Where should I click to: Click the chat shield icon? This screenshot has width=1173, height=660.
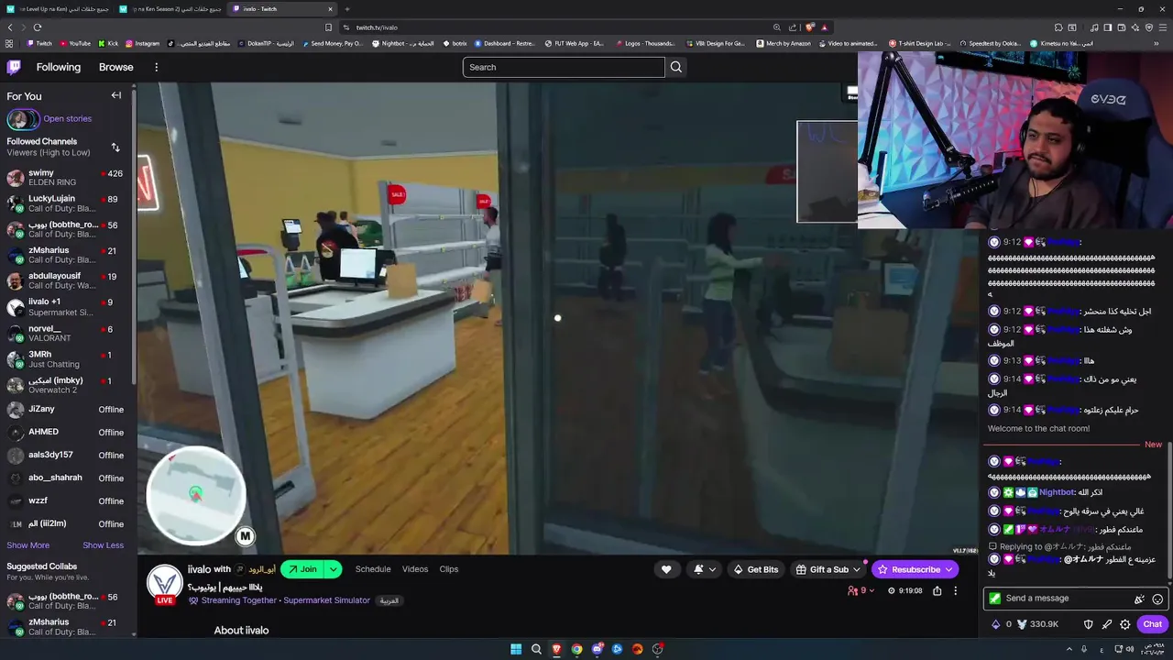coord(1088,624)
